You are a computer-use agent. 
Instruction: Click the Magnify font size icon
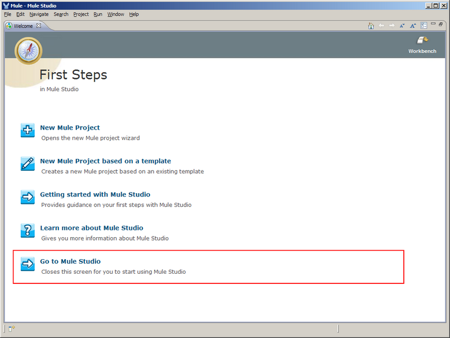[x=413, y=26]
